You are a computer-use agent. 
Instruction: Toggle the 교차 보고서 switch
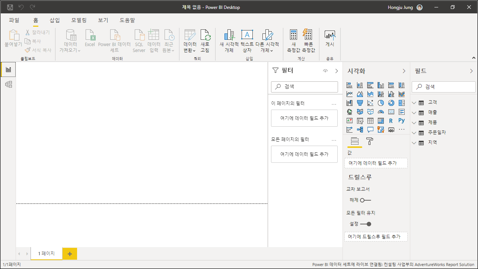(x=366, y=200)
